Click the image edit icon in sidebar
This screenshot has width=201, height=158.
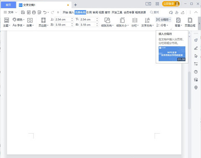click(x=196, y=80)
